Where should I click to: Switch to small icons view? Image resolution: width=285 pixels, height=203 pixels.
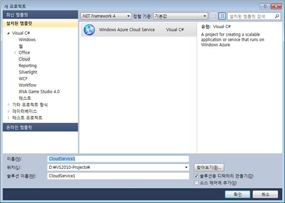214,16
